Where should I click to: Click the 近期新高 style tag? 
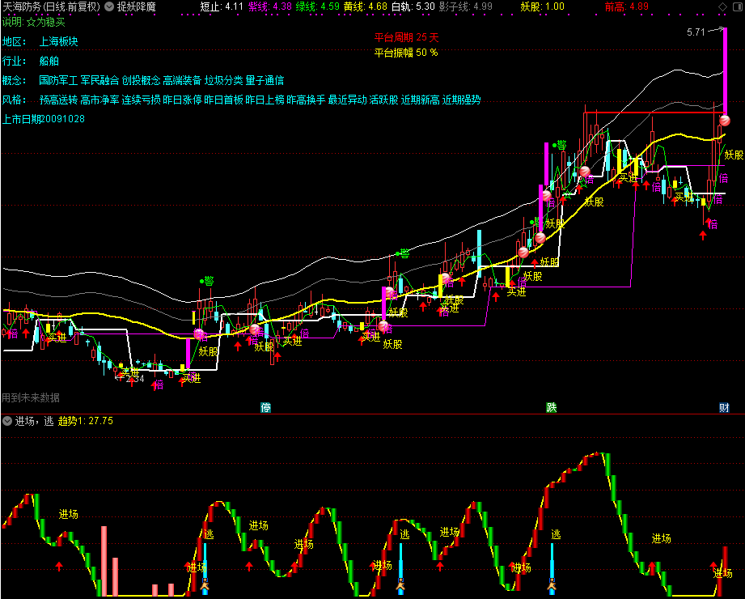pos(421,100)
